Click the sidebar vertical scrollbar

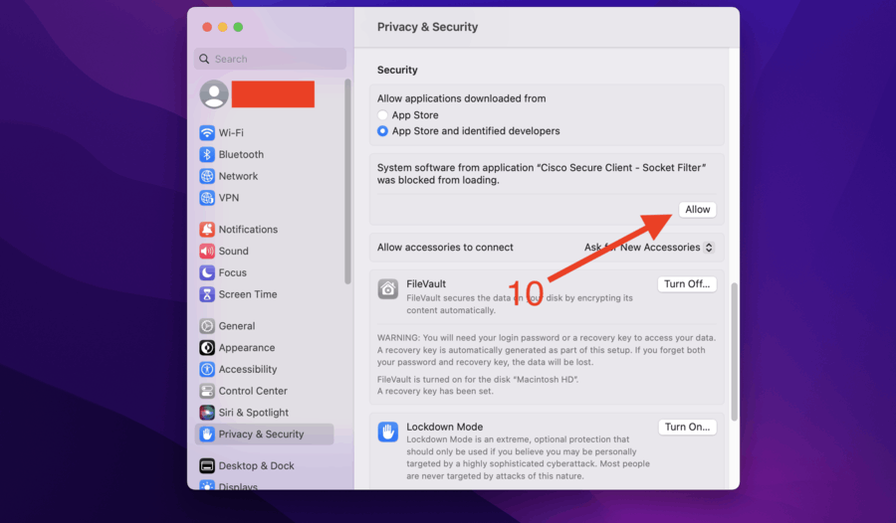(x=347, y=182)
